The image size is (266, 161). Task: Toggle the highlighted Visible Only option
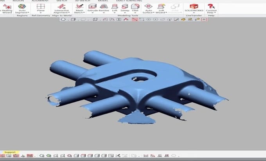204,19
